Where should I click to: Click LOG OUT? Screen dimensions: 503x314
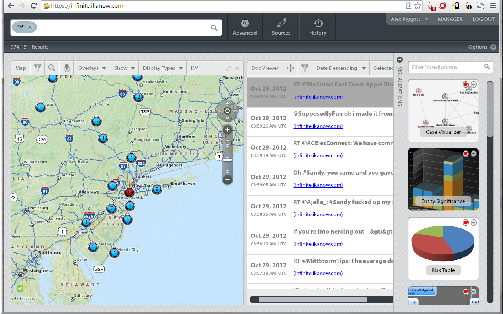coord(483,19)
